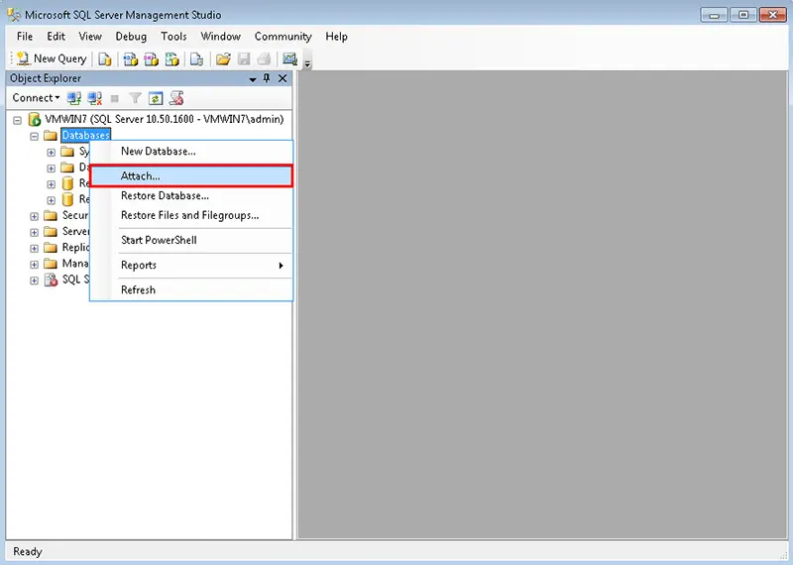Toggle the Object Explorer auto-hide pin
Viewport: 793px width, 565px height.
[267, 78]
